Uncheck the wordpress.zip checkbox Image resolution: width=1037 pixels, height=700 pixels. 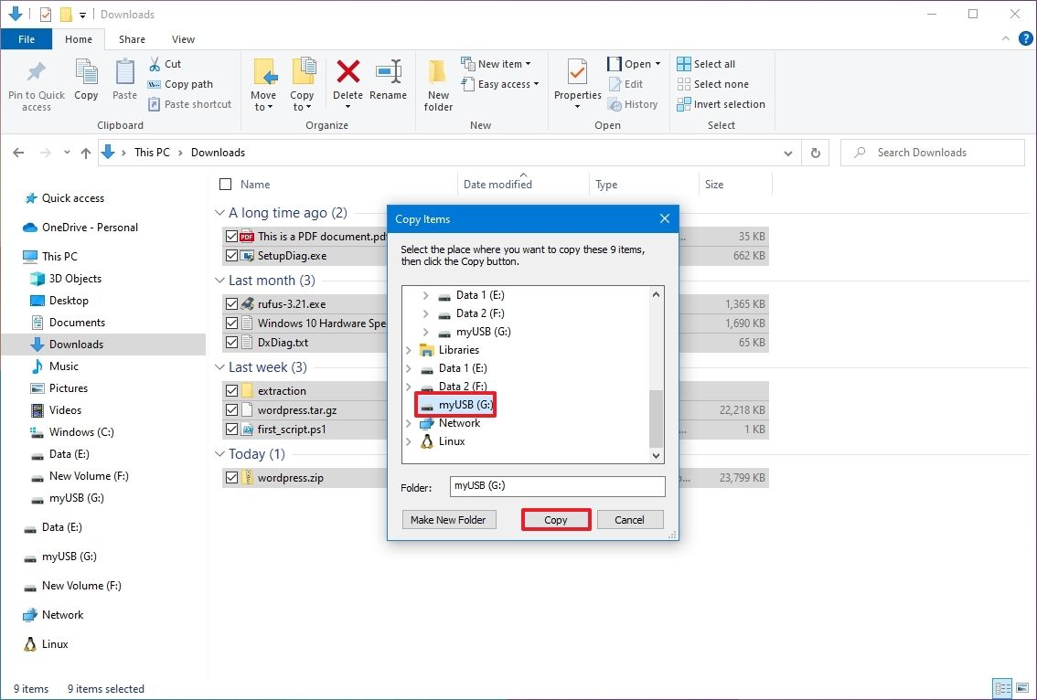coord(230,477)
